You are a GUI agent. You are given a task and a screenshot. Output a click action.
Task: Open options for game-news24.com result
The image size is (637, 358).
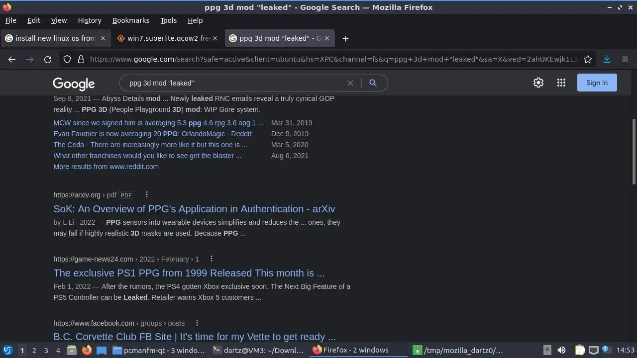tap(211, 259)
